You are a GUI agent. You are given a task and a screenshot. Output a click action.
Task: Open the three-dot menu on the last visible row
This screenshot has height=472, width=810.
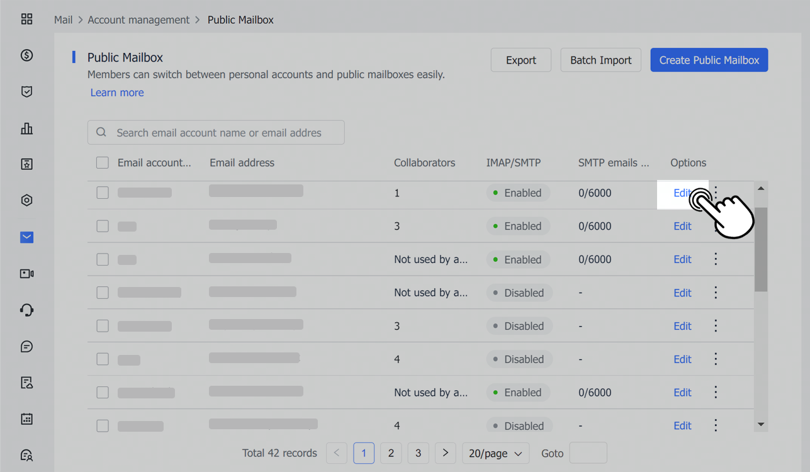(716, 425)
